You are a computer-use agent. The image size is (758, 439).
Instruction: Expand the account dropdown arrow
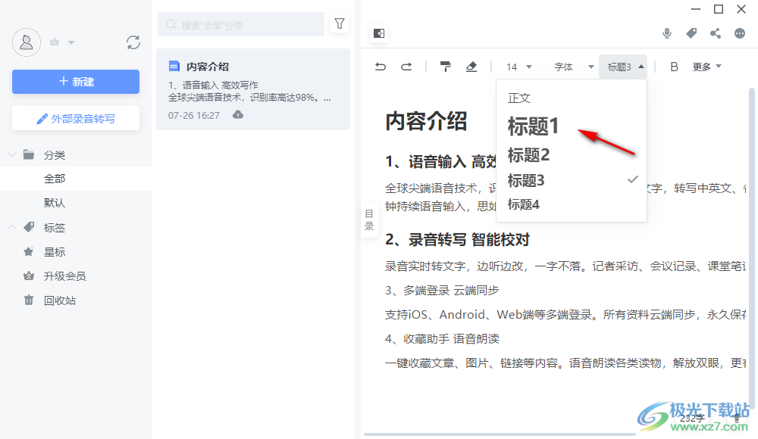click(71, 42)
